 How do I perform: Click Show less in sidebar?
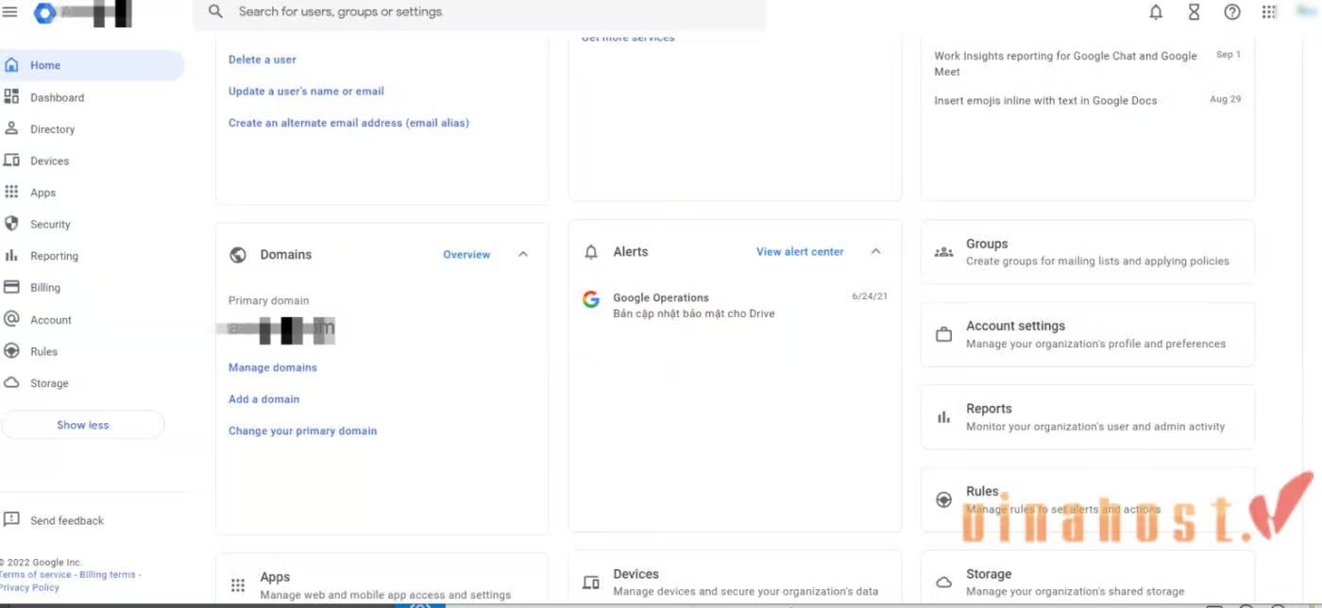tap(83, 425)
